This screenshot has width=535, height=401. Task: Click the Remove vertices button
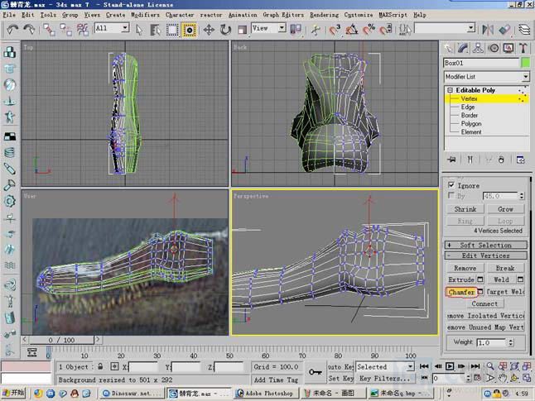465,268
